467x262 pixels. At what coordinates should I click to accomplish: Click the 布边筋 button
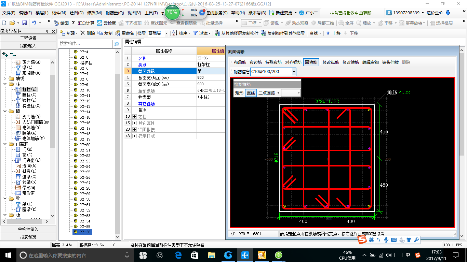pyautogui.click(x=255, y=62)
